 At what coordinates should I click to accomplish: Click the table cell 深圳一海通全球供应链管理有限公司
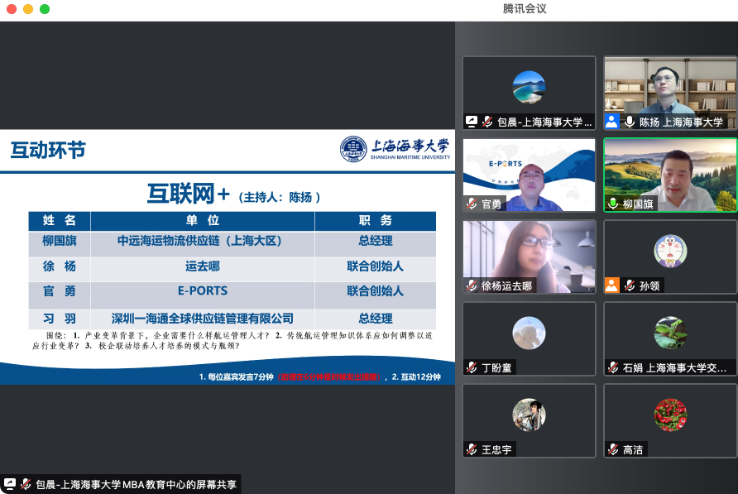(203, 319)
